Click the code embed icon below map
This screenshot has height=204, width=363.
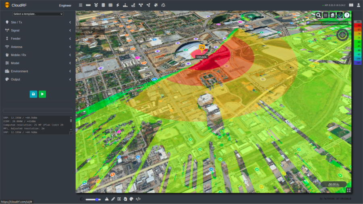tap(138, 199)
